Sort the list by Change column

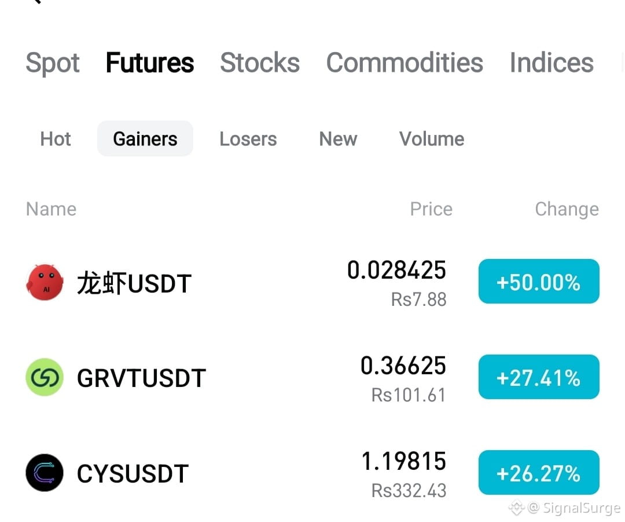click(567, 209)
